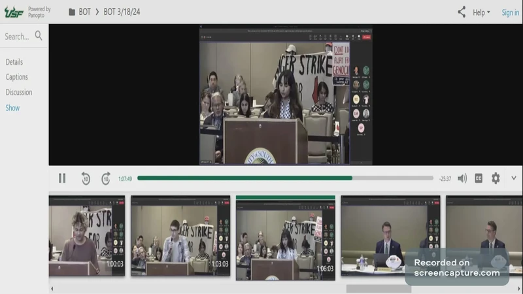523x294 pixels.
Task: Open the BOT folder breadcrumb
Action: [x=85, y=12]
